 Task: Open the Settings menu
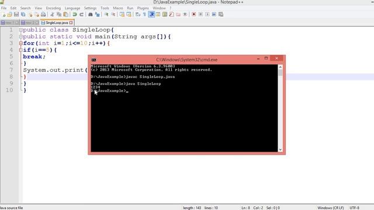(x=90, y=8)
